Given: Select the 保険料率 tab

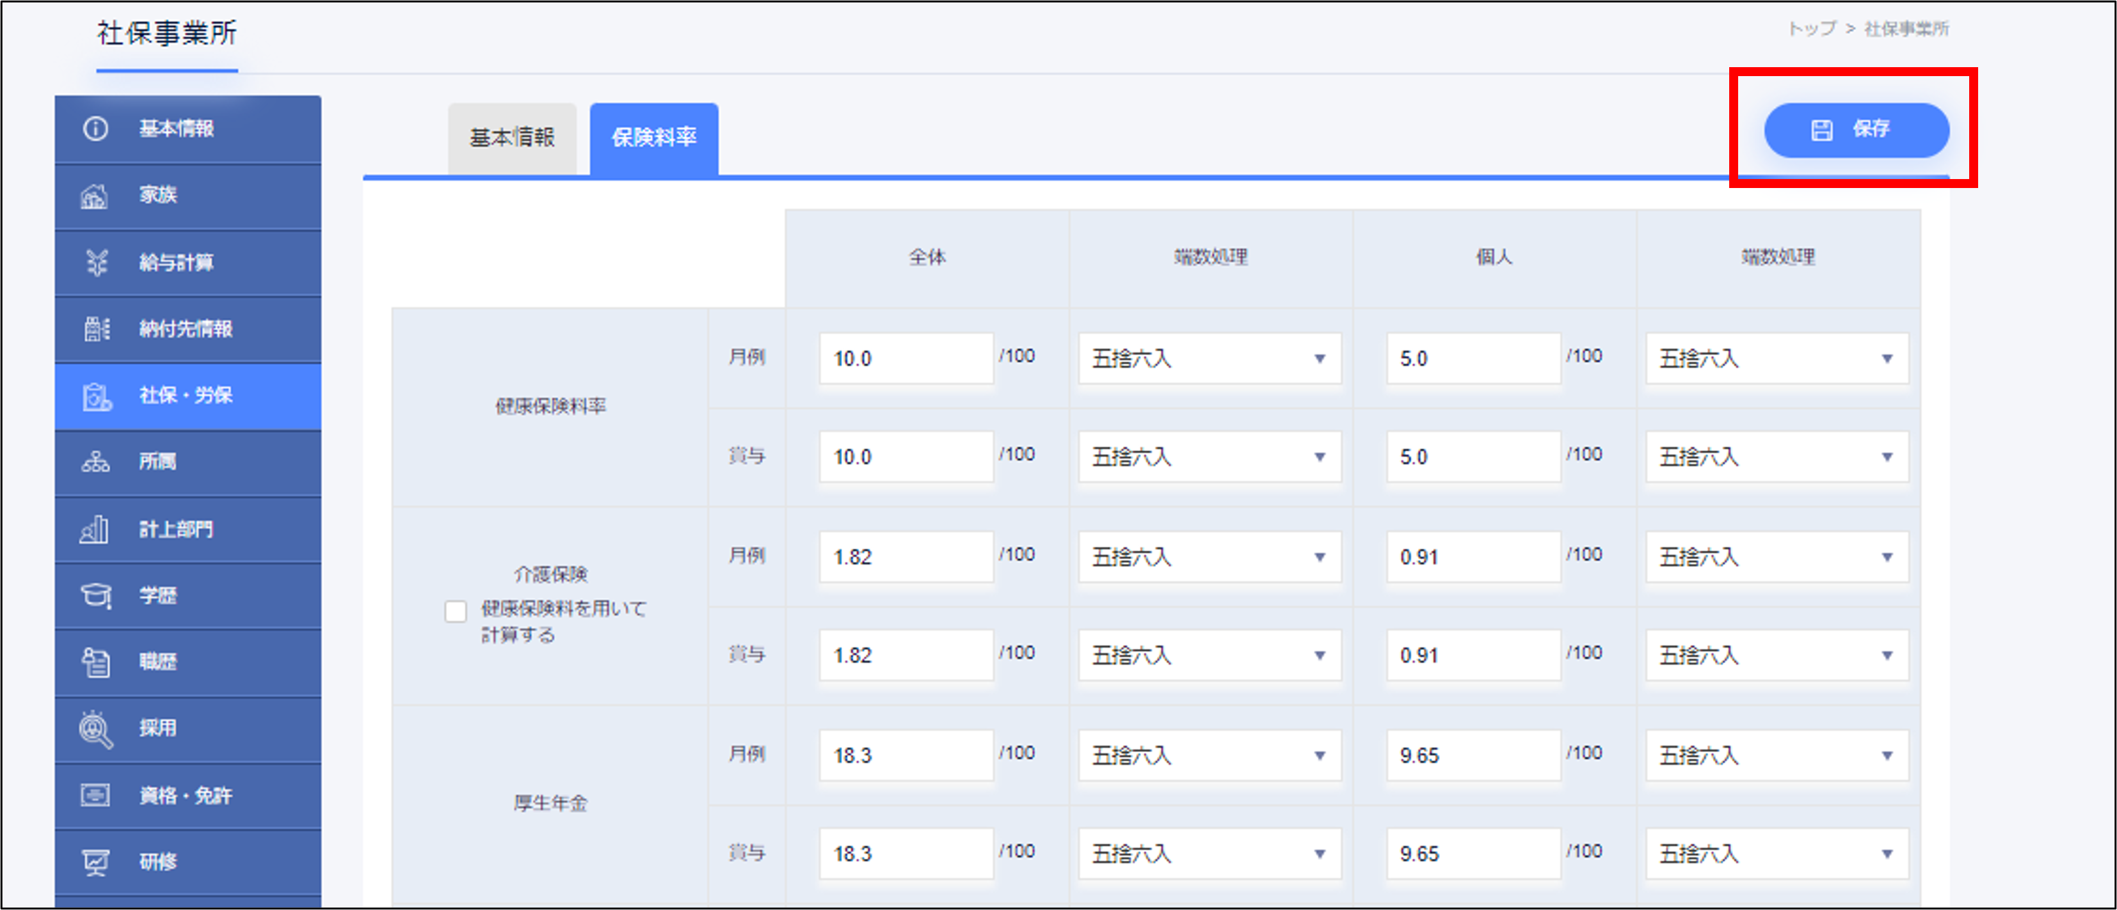Looking at the screenshot, I should (653, 137).
